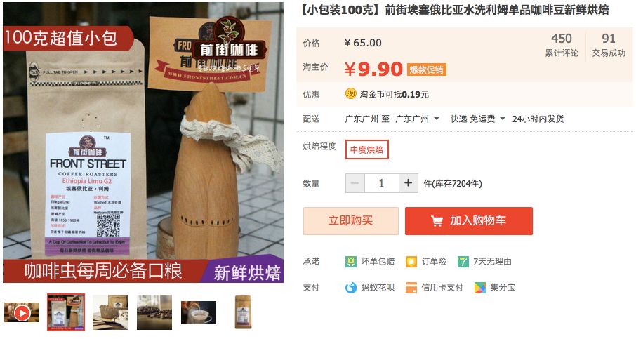The image size is (636, 339).
Task: Click the 蚂蚁花呗 payment icon
Action: pos(351,288)
